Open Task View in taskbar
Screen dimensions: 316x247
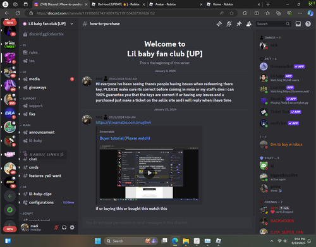tap(164, 241)
